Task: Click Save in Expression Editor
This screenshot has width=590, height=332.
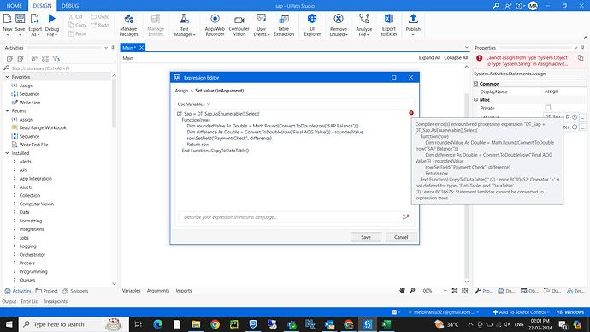Action: pos(366,237)
